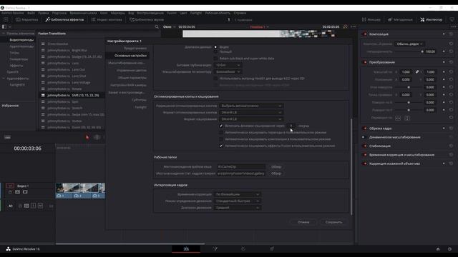Viewport: 458px width, 257px height.
Task: Open the Color page icon in bottom bar
Action: 243,249
